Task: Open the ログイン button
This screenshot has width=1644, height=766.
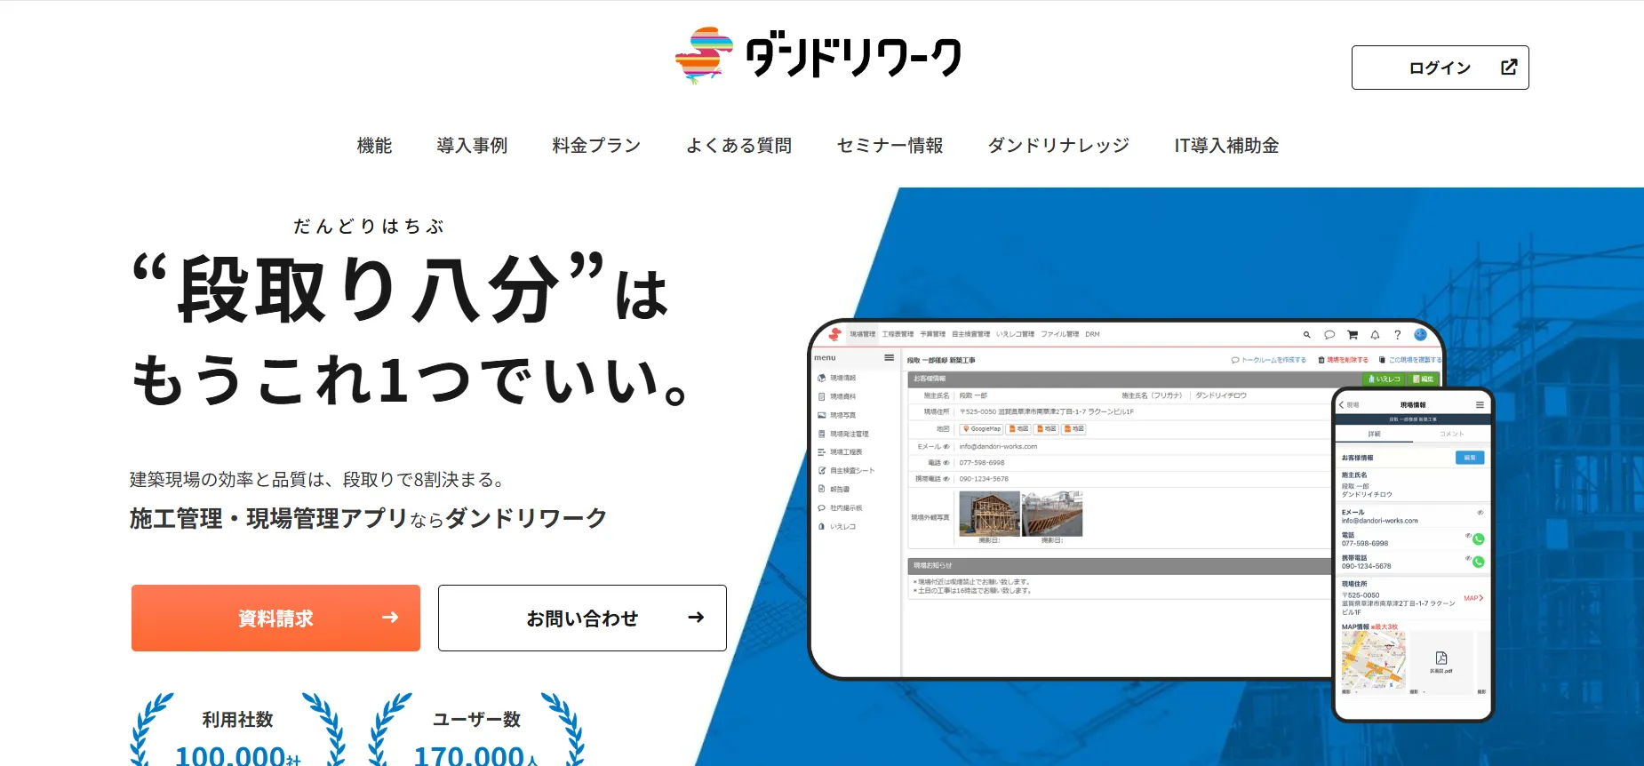Action: pyautogui.click(x=1440, y=68)
